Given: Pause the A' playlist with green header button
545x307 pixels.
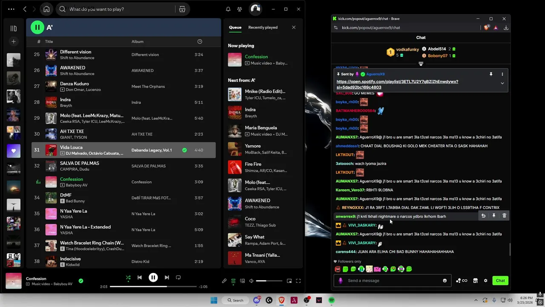Looking at the screenshot, I should click(37, 27).
